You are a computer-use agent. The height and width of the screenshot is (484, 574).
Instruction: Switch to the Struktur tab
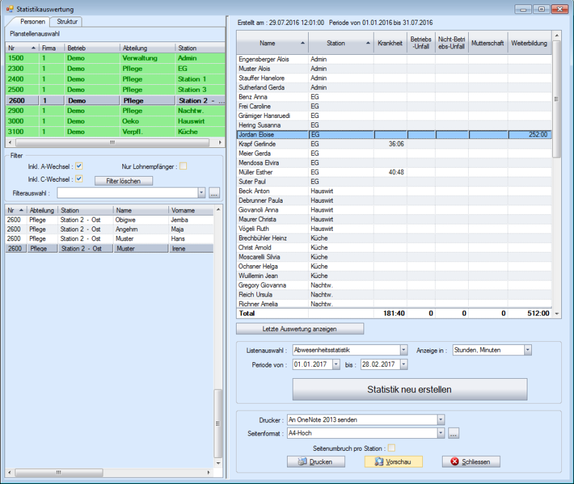click(67, 22)
